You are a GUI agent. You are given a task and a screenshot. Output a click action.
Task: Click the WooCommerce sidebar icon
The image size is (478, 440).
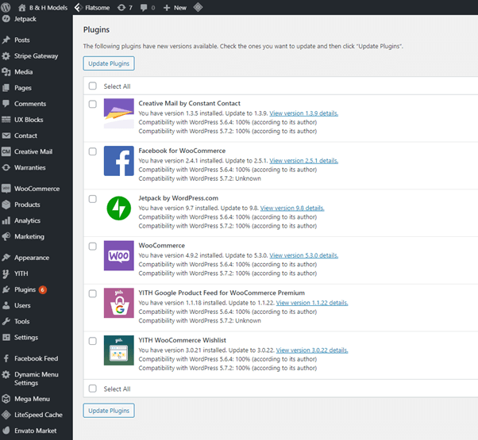(6, 189)
